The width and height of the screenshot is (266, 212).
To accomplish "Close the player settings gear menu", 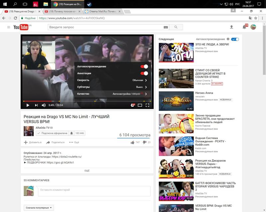I will click(133, 105).
